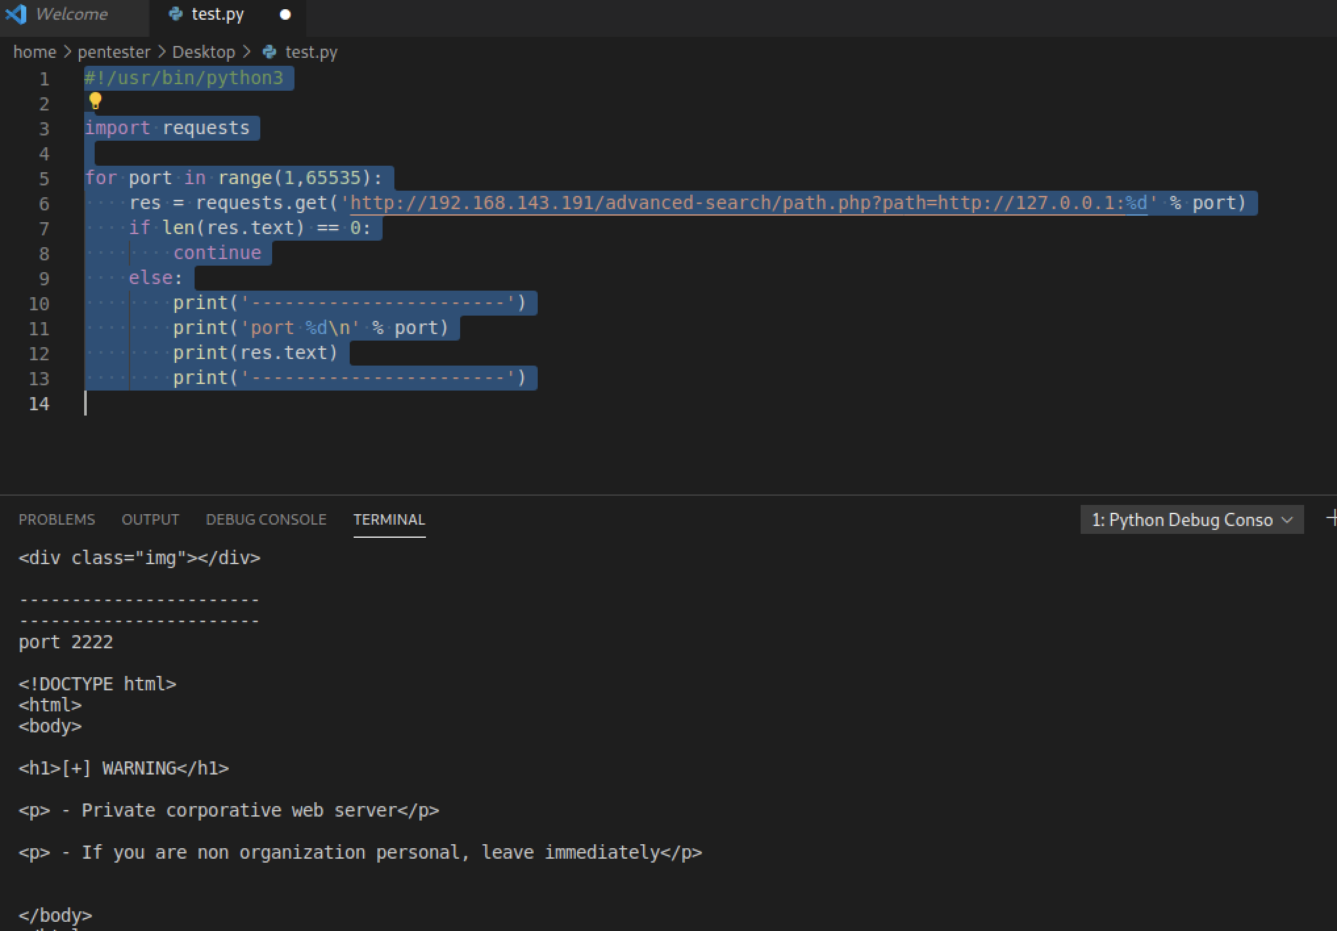Image resolution: width=1337 pixels, height=931 pixels.
Task: Open the pentester breadcrumb segment
Action: tap(114, 52)
